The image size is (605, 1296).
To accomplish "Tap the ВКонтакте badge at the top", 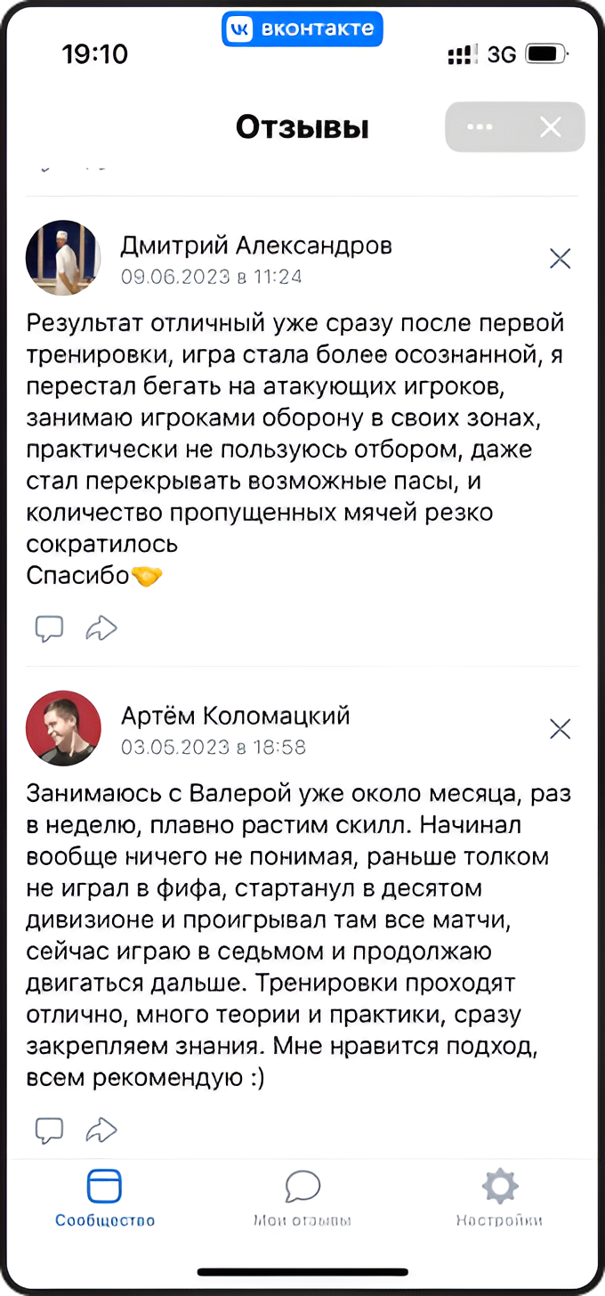I will pyautogui.click(x=302, y=29).
